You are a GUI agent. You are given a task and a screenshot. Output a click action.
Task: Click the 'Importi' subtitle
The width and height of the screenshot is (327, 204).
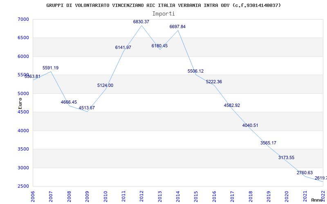pos(163,14)
